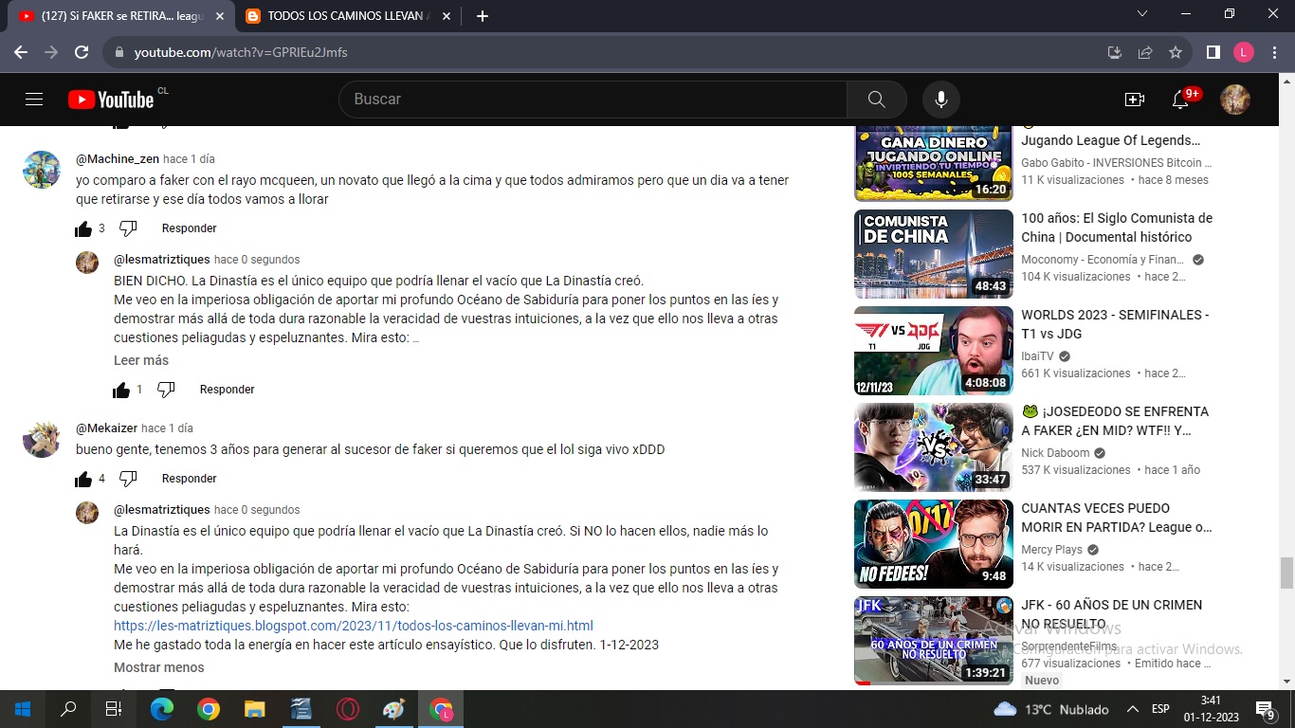
Task: Like the comment by @Mekaizer
Action: 83,479
